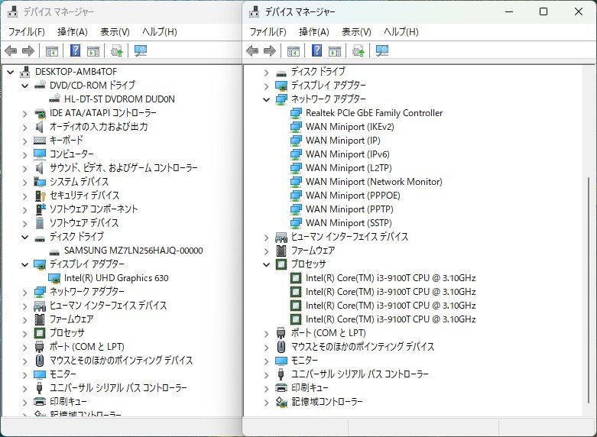The height and width of the screenshot is (437, 597).
Task: Collapse DESKTOP-AMB4TOF root node
Action: point(11,72)
